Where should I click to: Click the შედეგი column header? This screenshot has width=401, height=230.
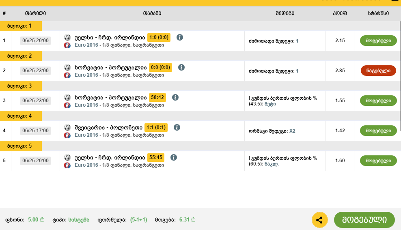[285, 13]
